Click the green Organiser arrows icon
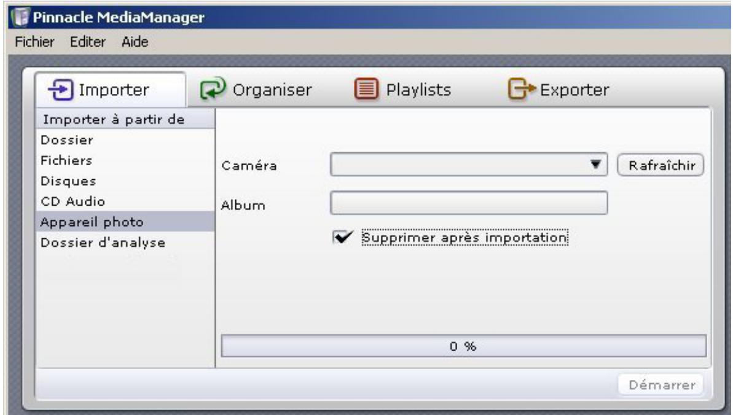733x415 pixels. pos(213,88)
